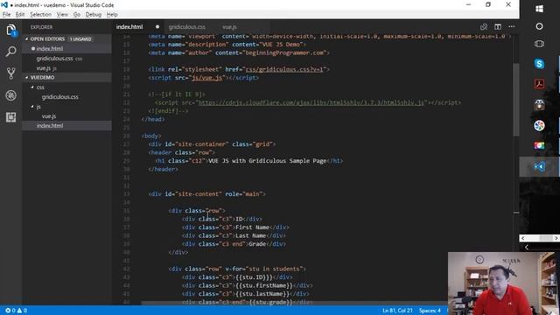Click the Spaces: 4 indentation setting
This screenshot has width=560, height=315.
(x=430, y=311)
